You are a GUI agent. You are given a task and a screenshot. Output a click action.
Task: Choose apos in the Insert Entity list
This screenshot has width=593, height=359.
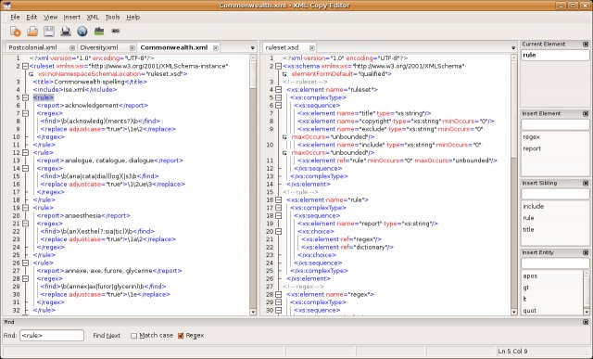(x=530, y=276)
